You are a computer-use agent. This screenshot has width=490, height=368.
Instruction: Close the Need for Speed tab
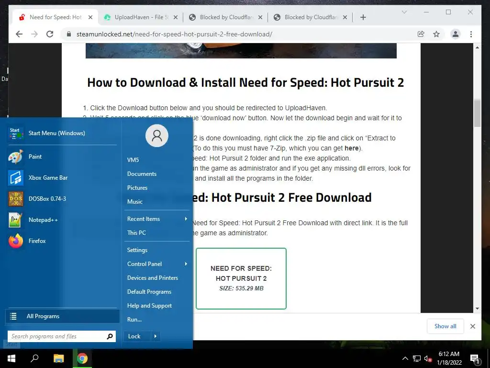[90, 17]
